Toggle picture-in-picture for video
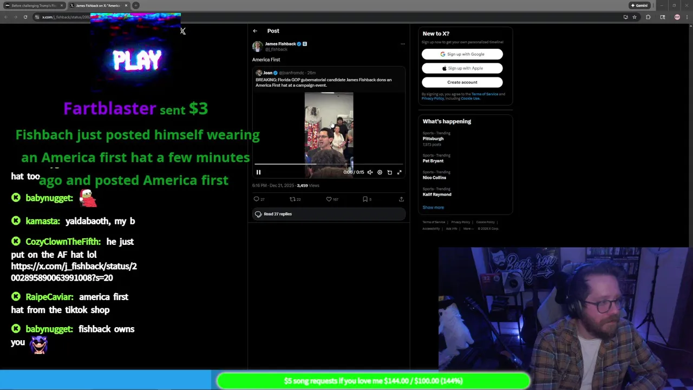The height and width of the screenshot is (390, 693). pos(389,172)
